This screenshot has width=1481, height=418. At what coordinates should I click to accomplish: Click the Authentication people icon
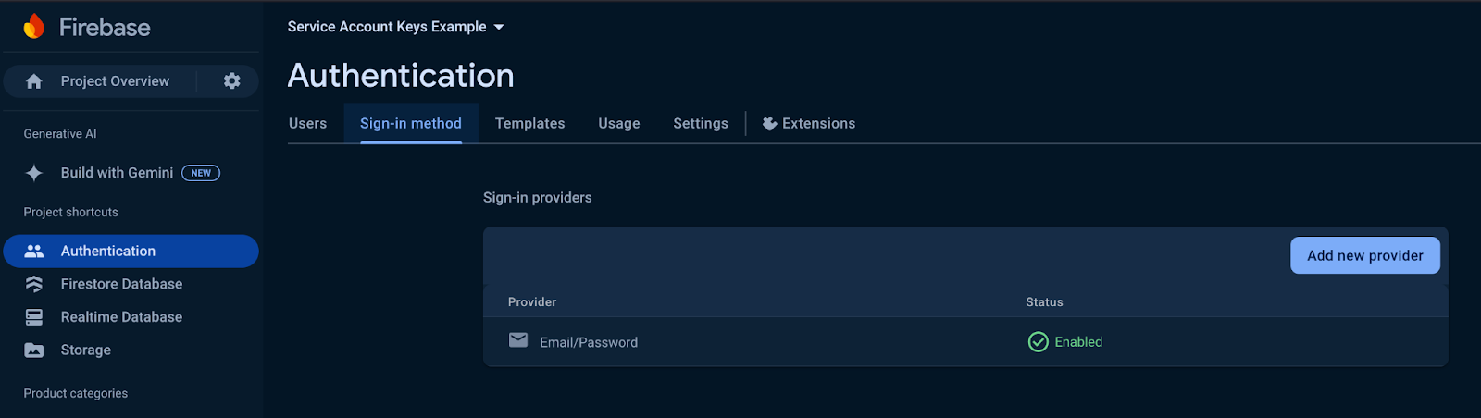[34, 251]
